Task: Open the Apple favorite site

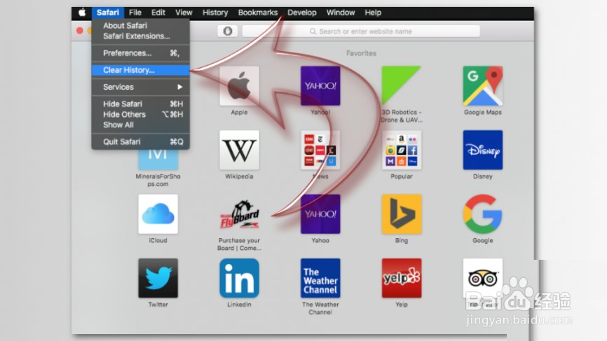Action: (239, 86)
